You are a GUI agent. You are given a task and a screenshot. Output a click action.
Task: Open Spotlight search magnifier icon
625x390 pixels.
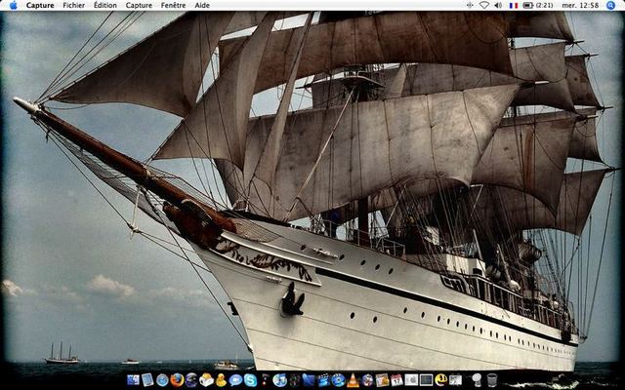point(610,5)
